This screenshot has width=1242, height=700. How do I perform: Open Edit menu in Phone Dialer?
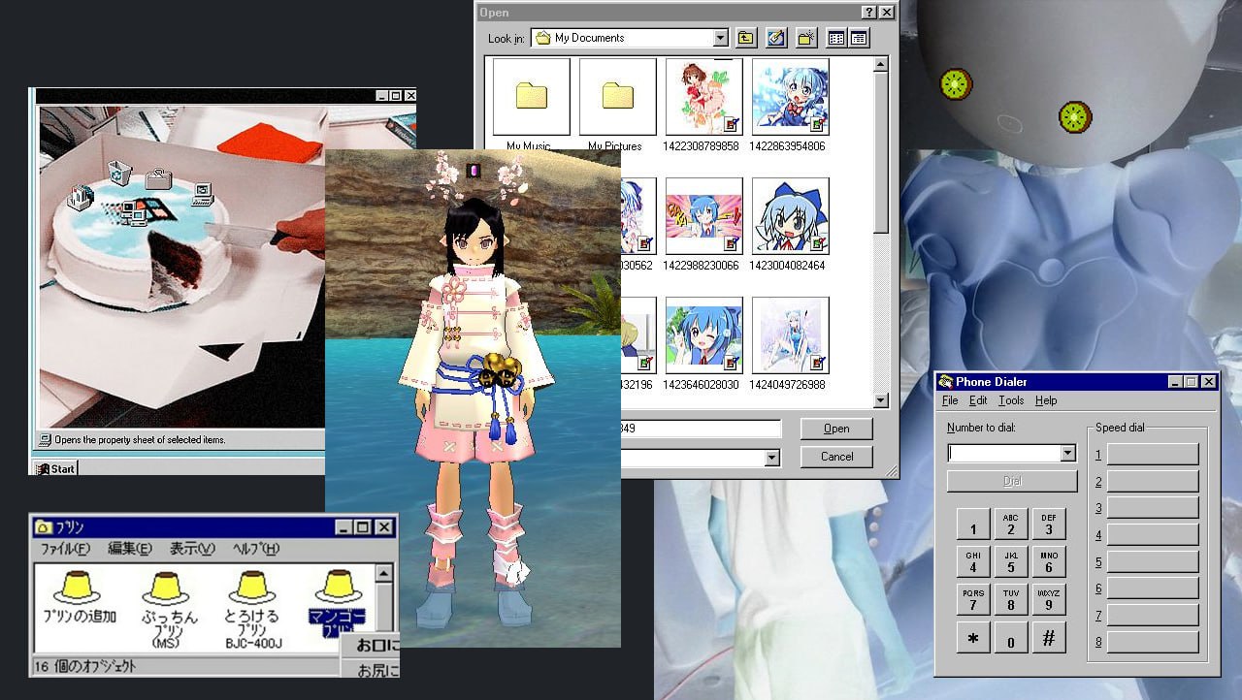click(978, 400)
